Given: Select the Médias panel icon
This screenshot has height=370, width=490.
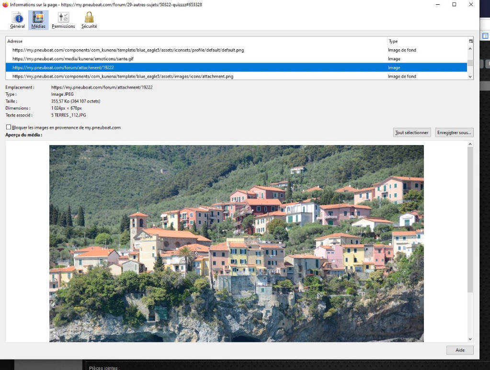Looking at the screenshot, I should 38,18.
